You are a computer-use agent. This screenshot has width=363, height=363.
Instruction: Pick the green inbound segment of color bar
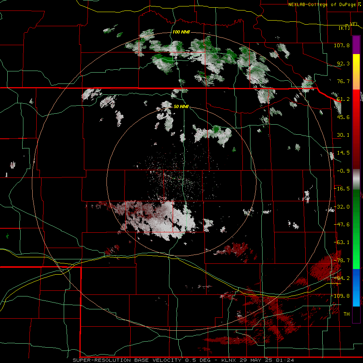356,229
